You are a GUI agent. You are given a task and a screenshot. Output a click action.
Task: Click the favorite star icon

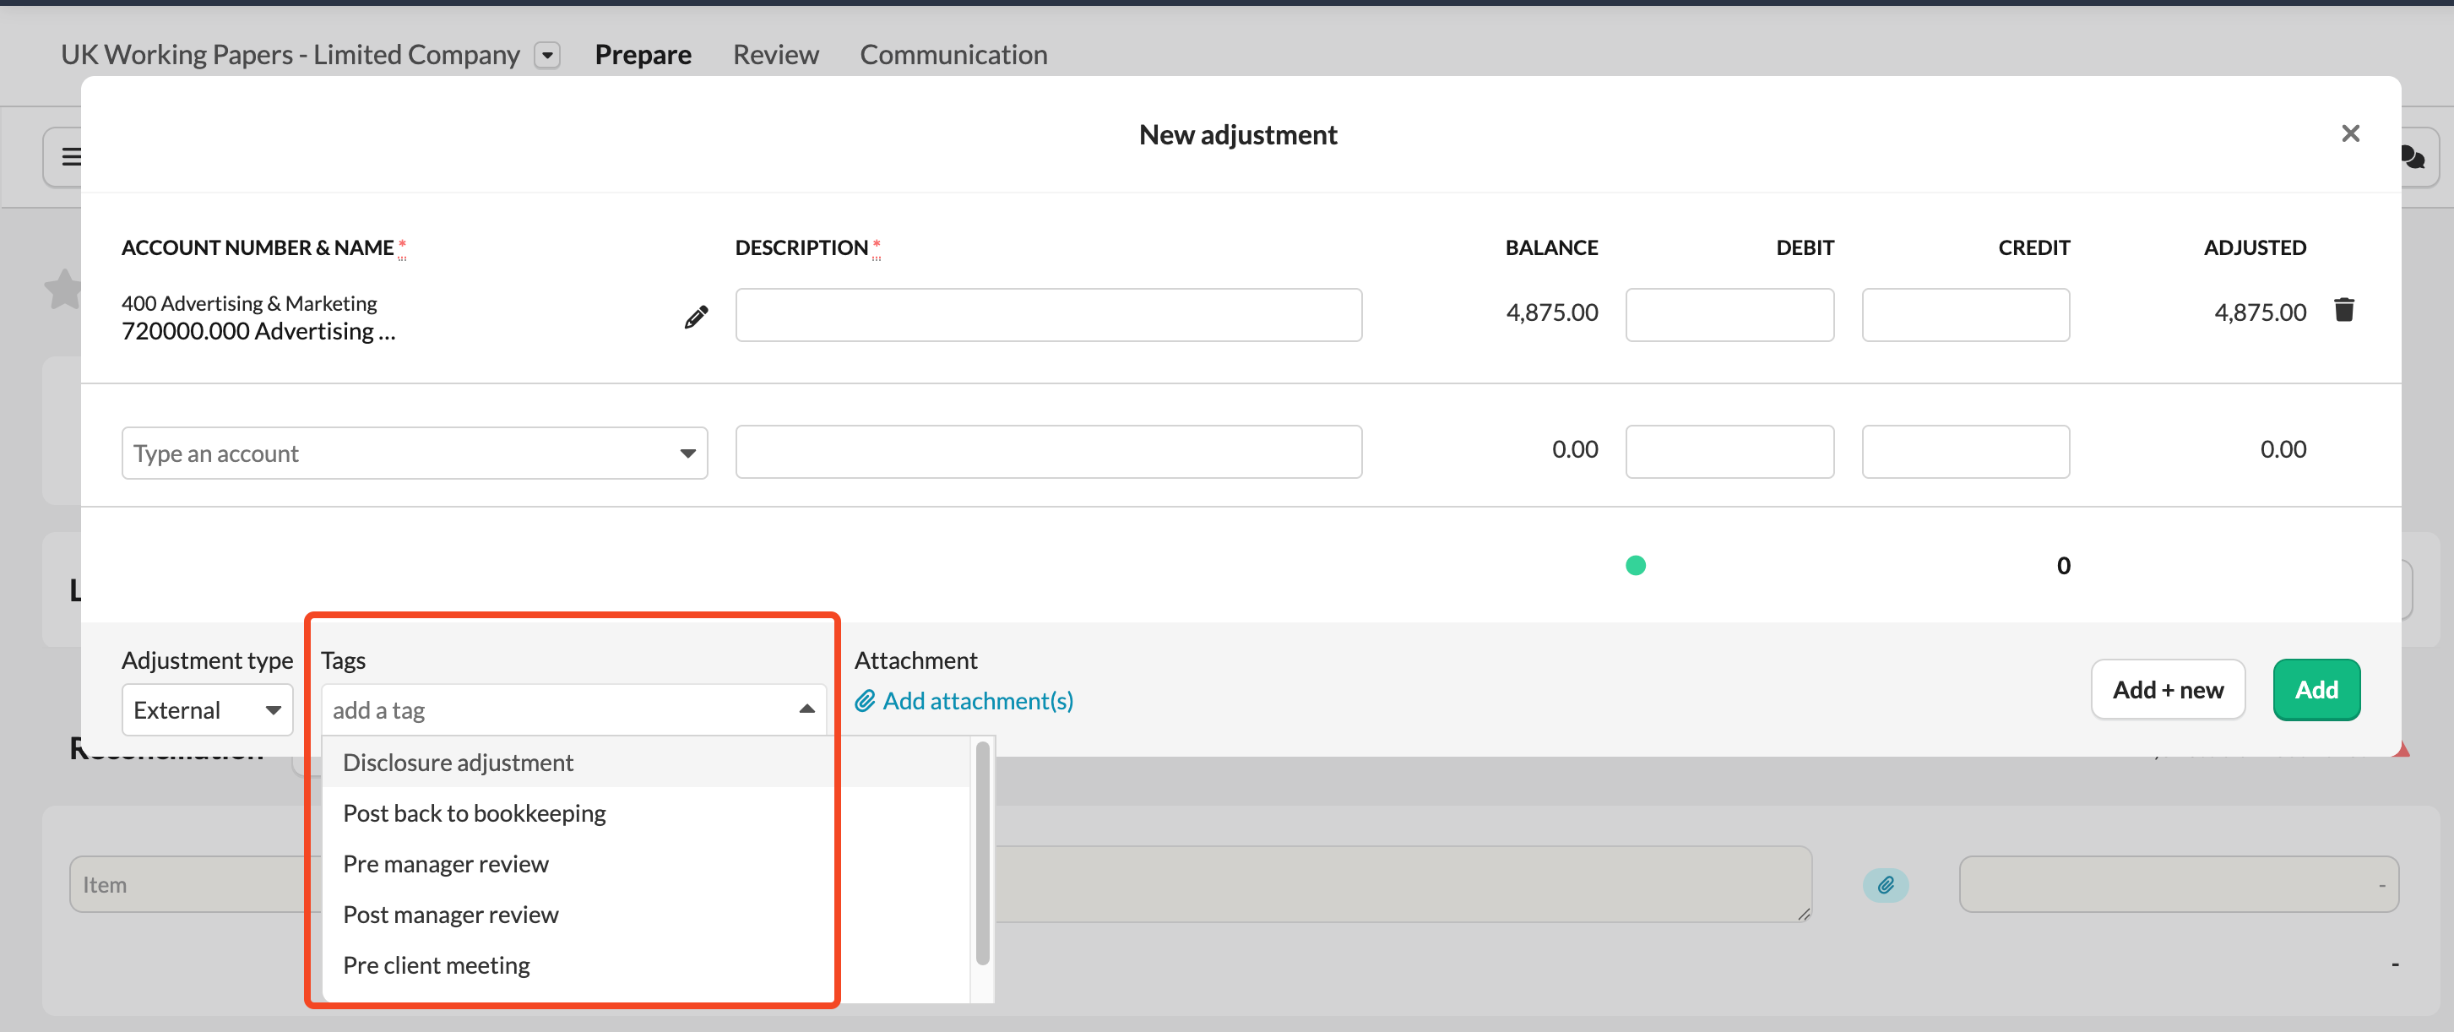[62, 290]
